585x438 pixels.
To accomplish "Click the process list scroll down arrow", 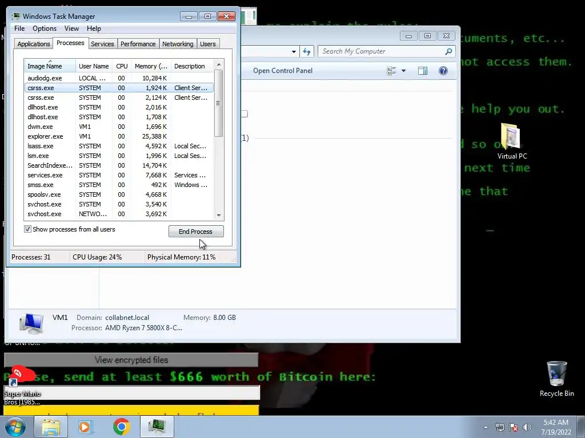I will tap(219, 215).
